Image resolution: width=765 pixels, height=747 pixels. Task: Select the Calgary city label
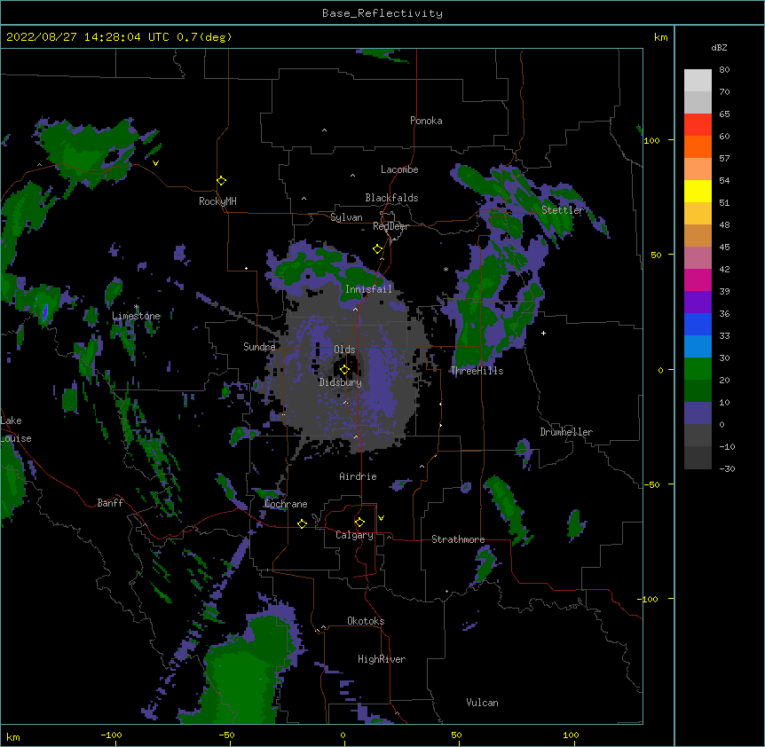coord(354,535)
